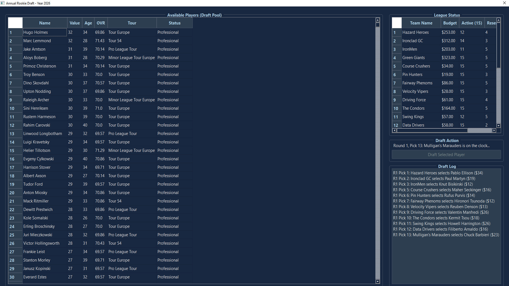Click the Active (15) column header
Screen dimensions: 509x286
(x=472, y=23)
